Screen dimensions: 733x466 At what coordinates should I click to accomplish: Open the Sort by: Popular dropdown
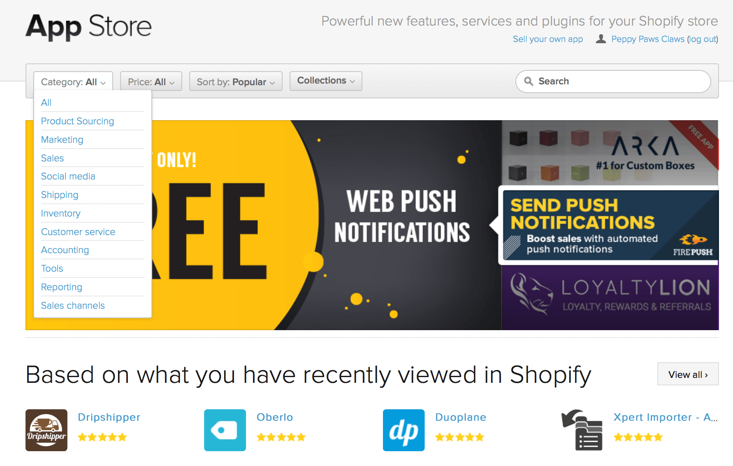click(236, 82)
